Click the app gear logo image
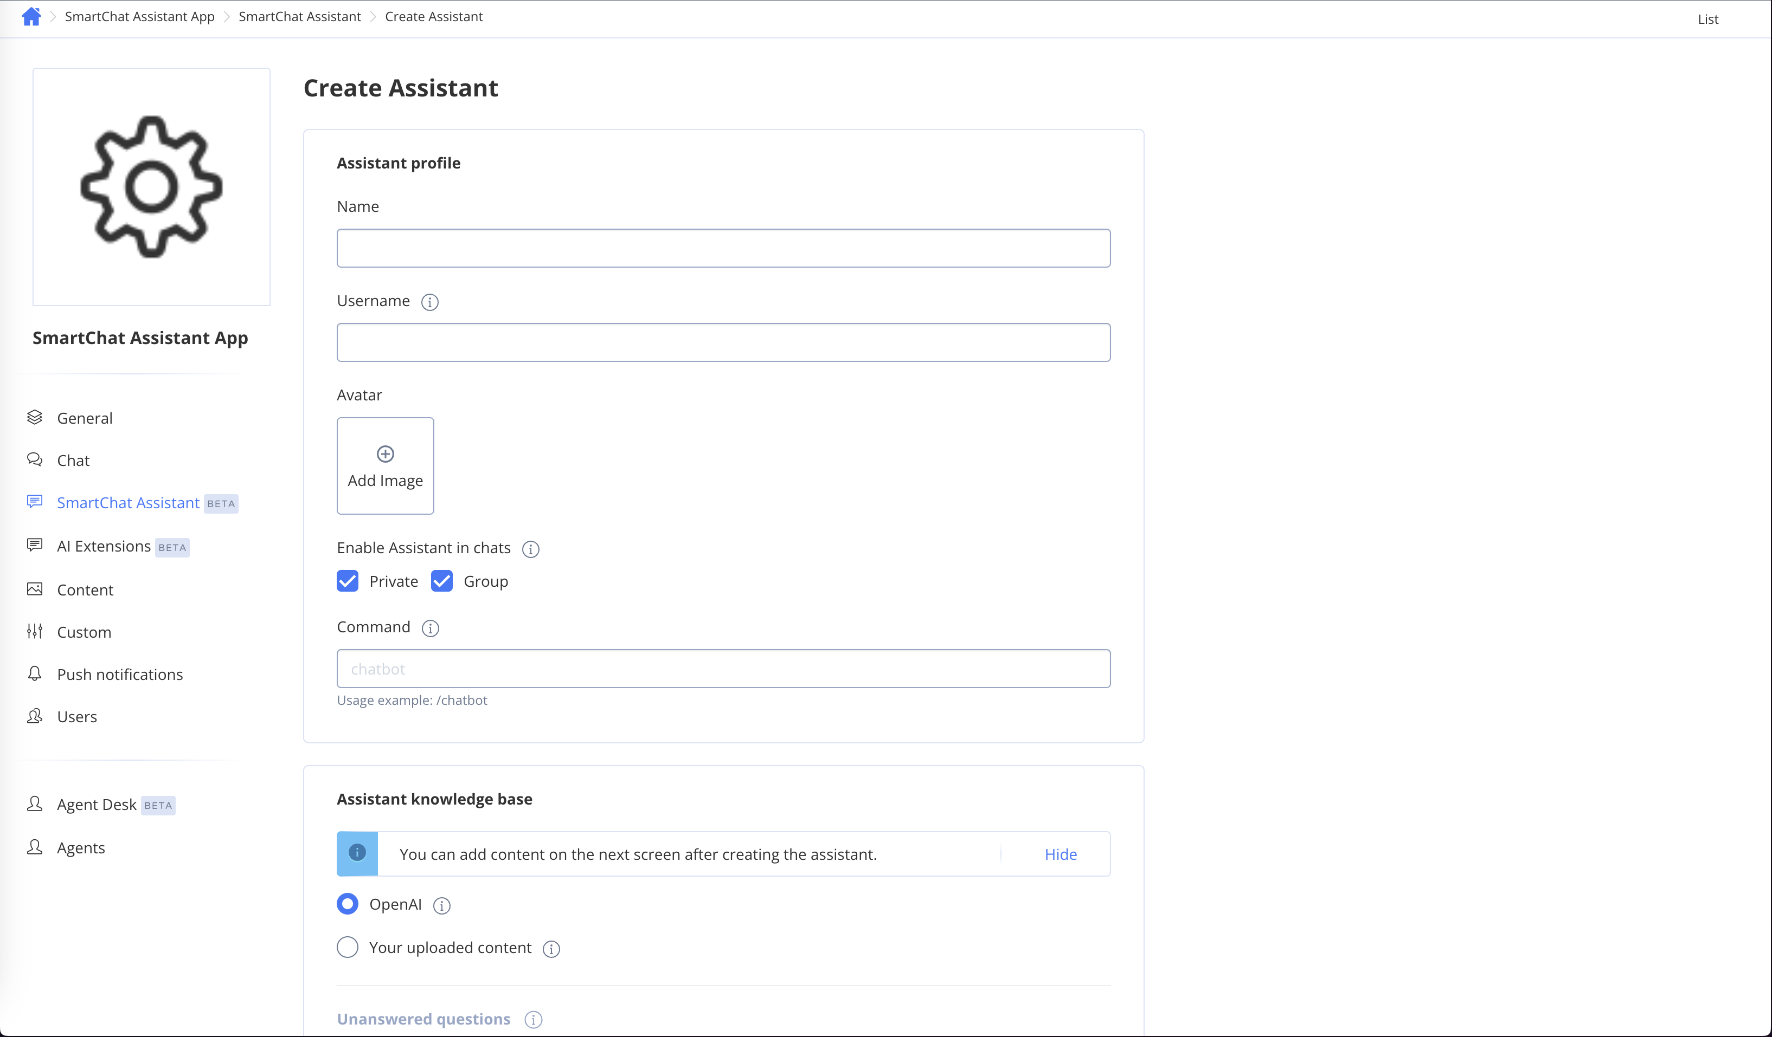 [151, 187]
